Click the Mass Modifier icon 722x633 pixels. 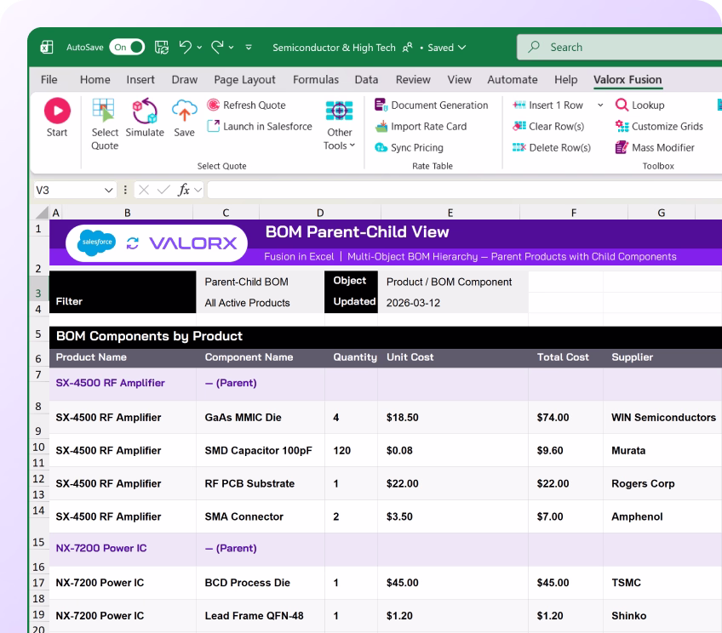click(x=622, y=147)
